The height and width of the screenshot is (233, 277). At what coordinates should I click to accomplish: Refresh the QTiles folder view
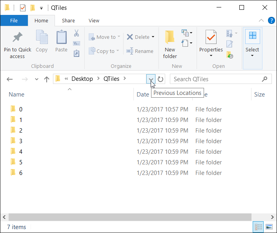coord(161,79)
